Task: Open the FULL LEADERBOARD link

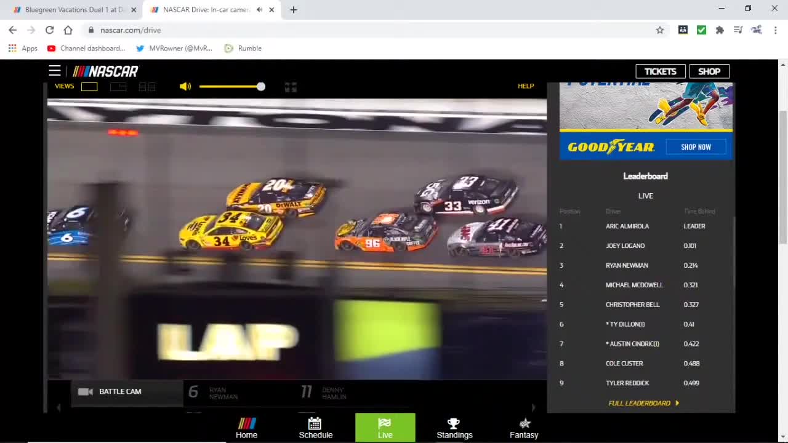Action: (644, 403)
